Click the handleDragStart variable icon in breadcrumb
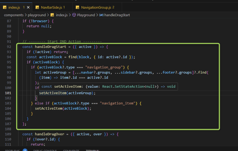Screen dimensions: 238x151 (101, 15)
